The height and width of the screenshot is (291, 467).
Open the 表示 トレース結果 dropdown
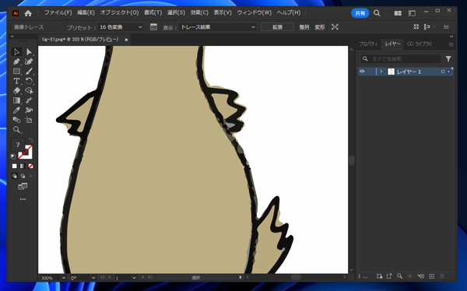pos(217,27)
